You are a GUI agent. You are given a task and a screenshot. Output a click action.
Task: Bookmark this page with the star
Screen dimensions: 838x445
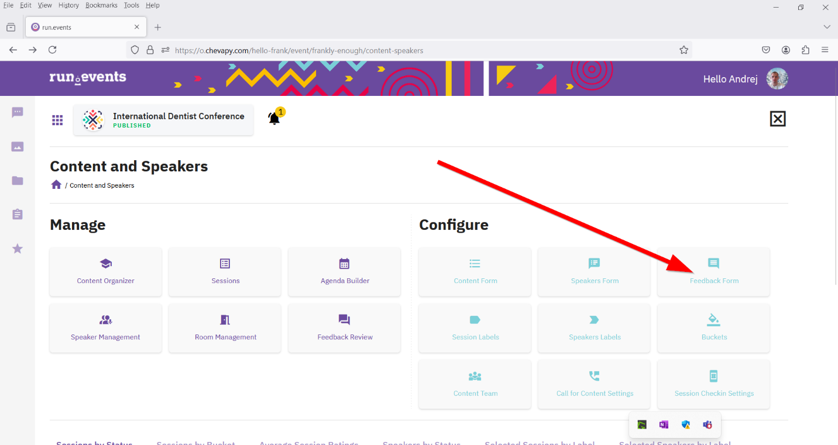click(684, 50)
